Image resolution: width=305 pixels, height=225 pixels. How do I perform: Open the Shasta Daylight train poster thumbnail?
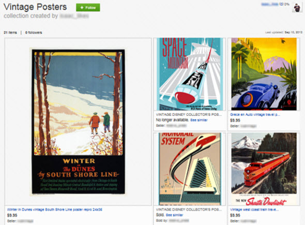point(264,169)
